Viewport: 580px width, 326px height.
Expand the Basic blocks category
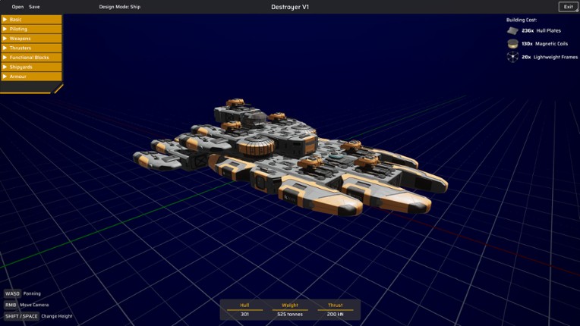click(31, 19)
